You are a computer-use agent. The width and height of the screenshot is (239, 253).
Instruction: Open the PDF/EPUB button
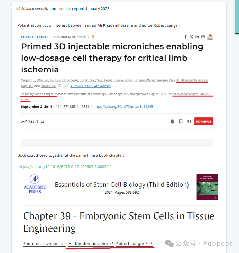coord(204,122)
